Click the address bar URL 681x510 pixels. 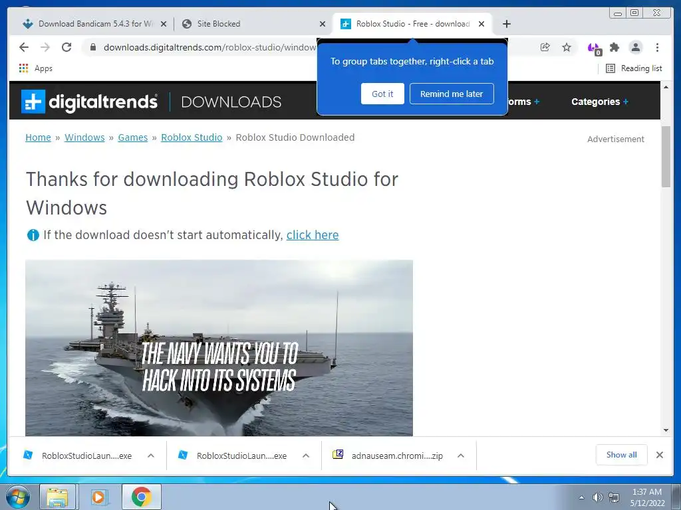coord(209,47)
